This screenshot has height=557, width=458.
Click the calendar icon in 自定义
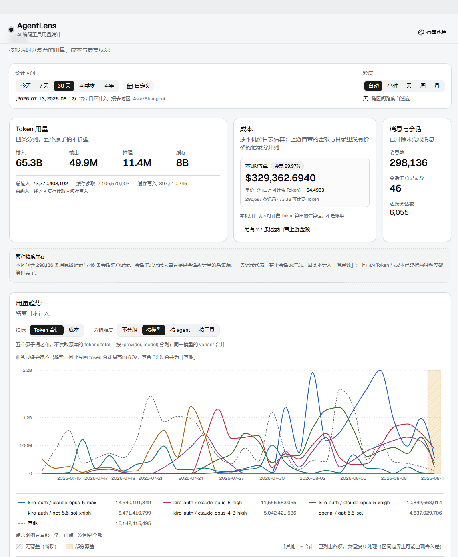(x=130, y=86)
